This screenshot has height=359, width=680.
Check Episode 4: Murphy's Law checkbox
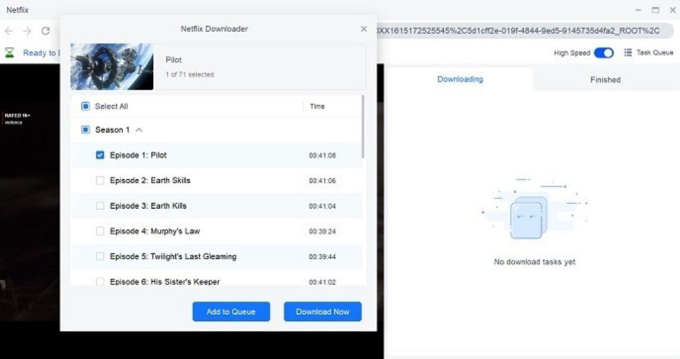pyautogui.click(x=100, y=231)
